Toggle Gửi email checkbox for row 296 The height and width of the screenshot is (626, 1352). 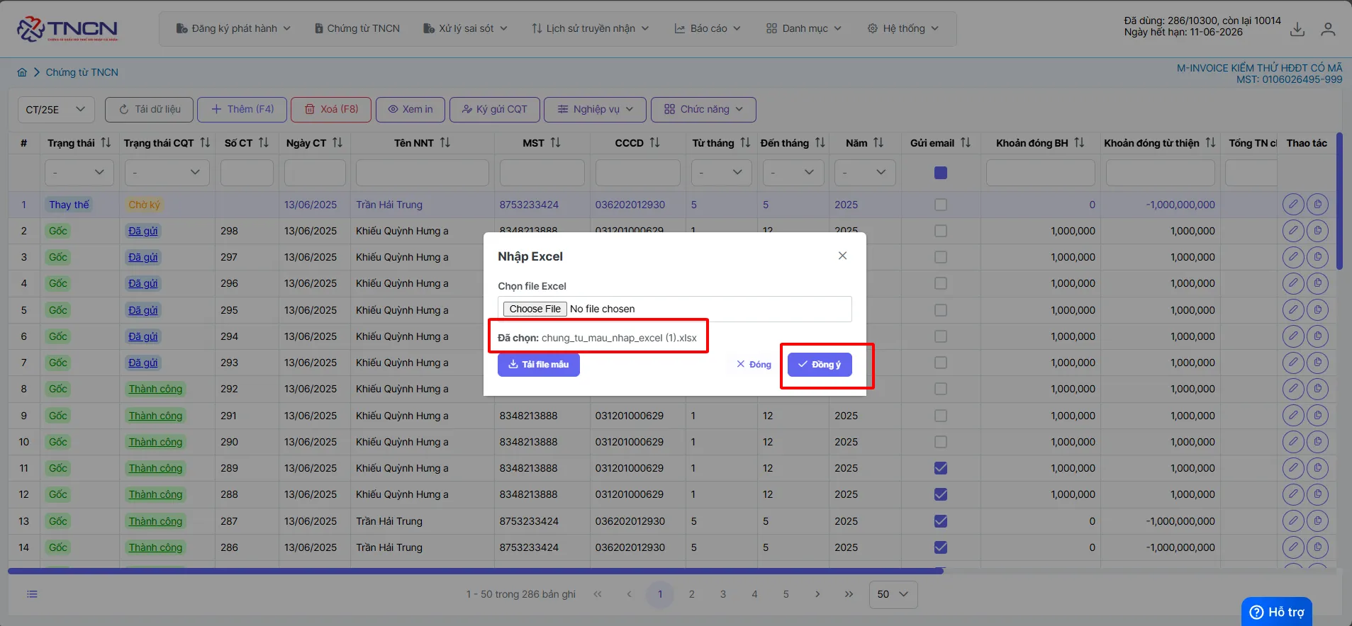pyautogui.click(x=941, y=283)
